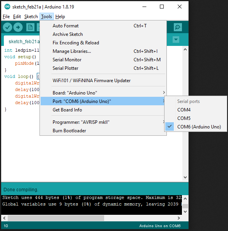This screenshot has width=228, height=231.
Task: Minimize the Arduino window
Action: pyautogui.click(x=144, y=7)
